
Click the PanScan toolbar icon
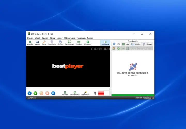click(x=79, y=43)
